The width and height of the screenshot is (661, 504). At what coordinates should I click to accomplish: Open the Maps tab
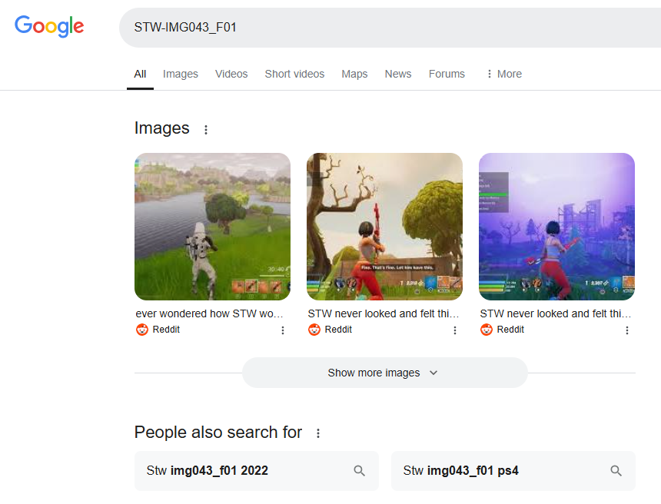(354, 74)
